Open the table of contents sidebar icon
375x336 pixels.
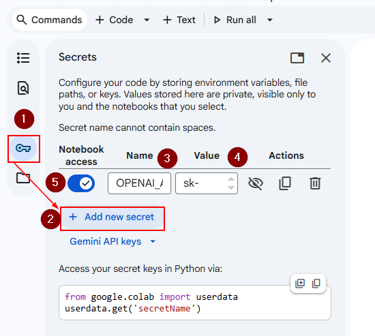coord(23,58)
